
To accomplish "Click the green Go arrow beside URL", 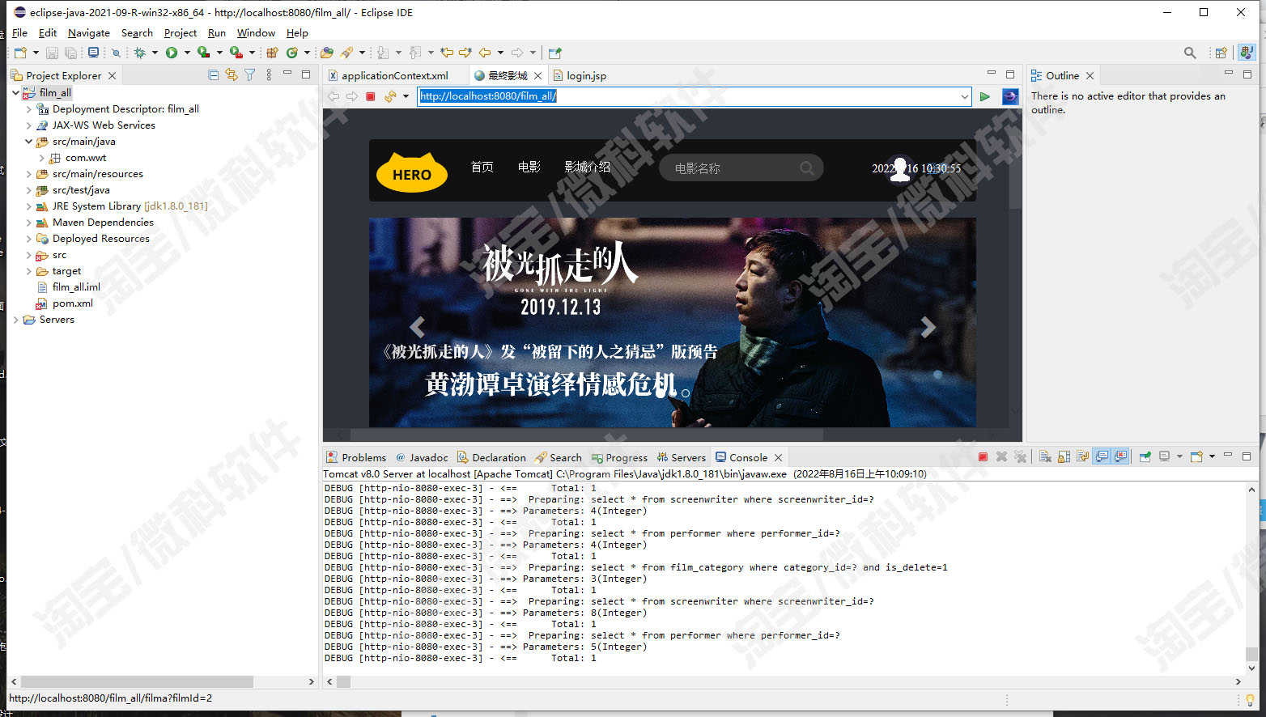I will (x=985, y=96).
